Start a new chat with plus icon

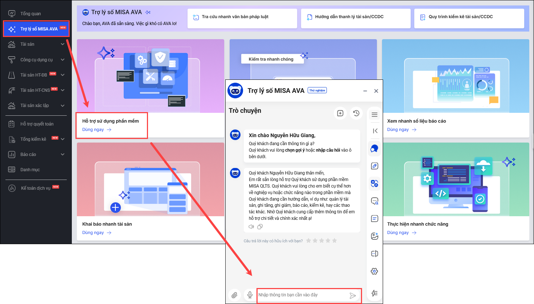click(x=340, y=113)
